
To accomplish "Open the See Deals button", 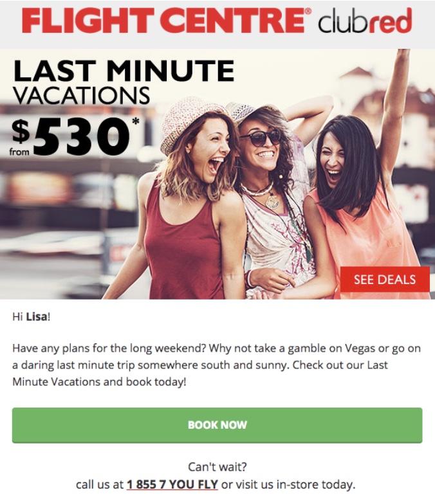I will point(385,280).
